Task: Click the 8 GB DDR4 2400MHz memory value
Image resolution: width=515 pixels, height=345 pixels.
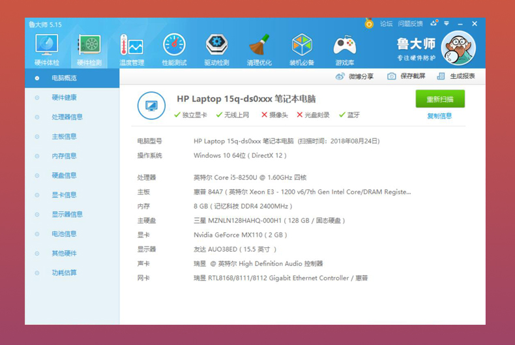Action: point(243,206)
